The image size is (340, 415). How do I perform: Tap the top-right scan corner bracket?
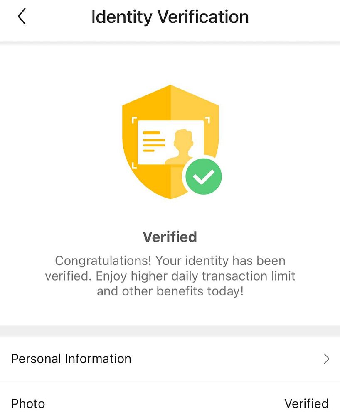click(207, 120)
